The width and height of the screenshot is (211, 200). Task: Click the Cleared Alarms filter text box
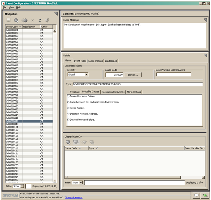(x=135, y=183)
